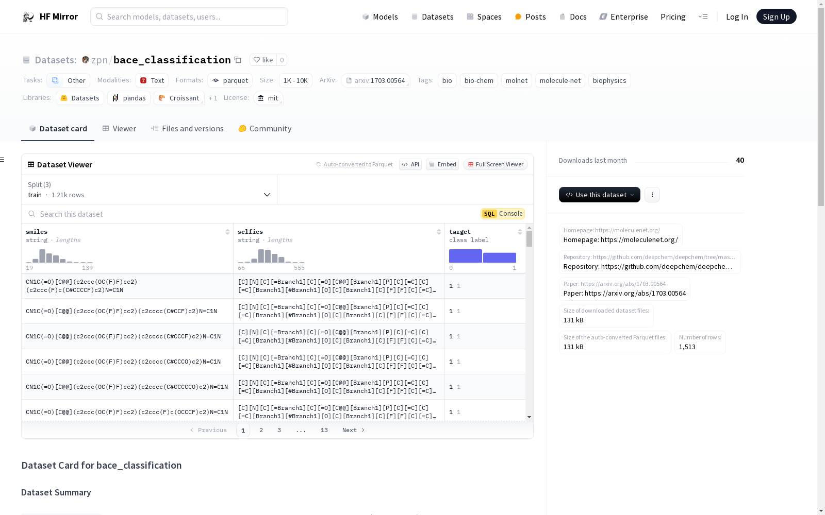Select the Datasets library tag

click(x=80, y=98)
